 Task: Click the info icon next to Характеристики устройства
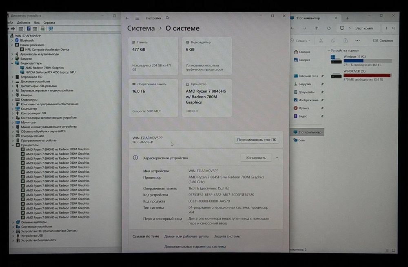(135, 158)
